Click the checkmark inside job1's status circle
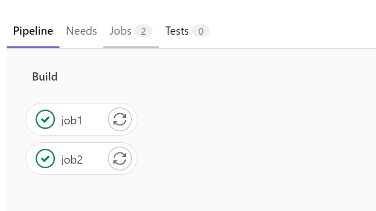Screen dimensions: 376x211 tap(45, 119)
